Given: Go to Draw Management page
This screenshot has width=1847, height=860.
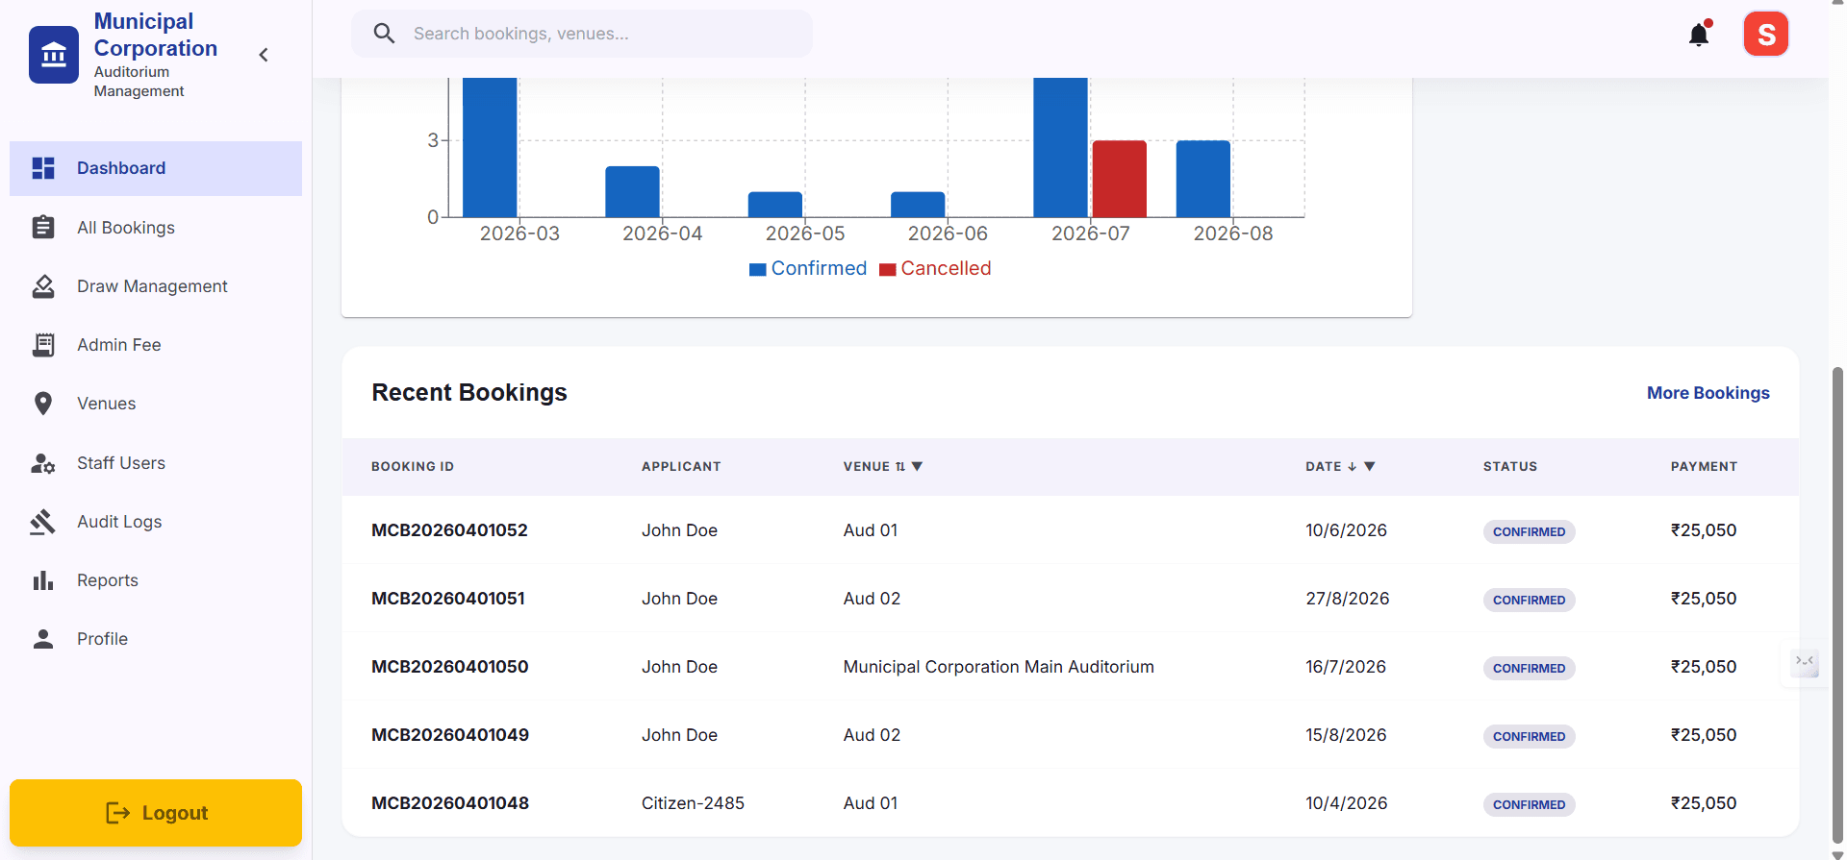Looking at the screenshot, I should click(x=156, y=286).
